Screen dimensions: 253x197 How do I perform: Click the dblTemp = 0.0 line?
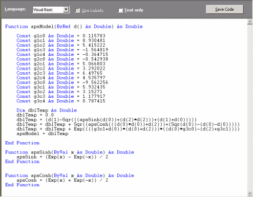pyautogui.click(x=35, y=115)
